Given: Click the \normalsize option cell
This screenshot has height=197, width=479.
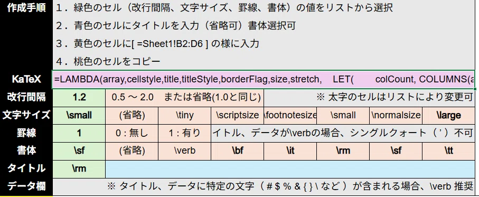Looking at the screenshot, I should [x=396, y=115].
